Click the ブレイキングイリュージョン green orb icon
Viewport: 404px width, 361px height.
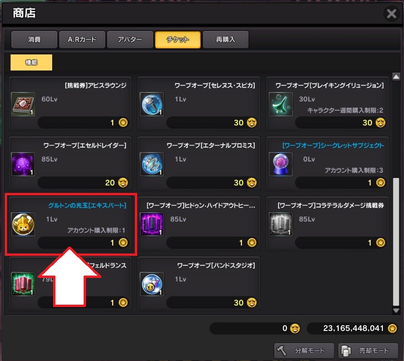(280, 104)
